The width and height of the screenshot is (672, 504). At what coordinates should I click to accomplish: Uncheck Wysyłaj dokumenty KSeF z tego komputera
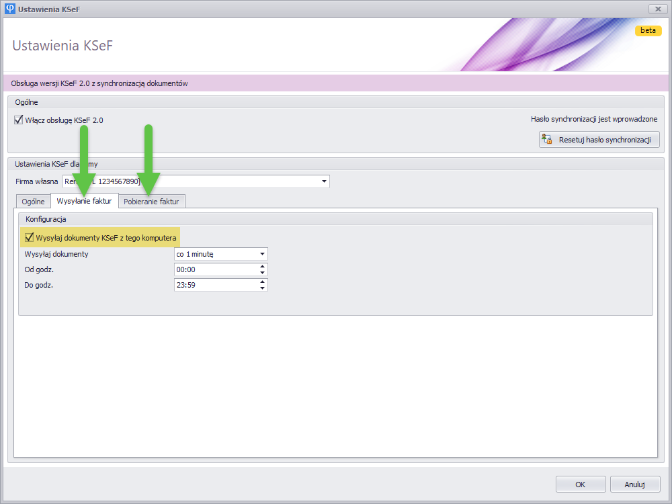pos(29,237)
